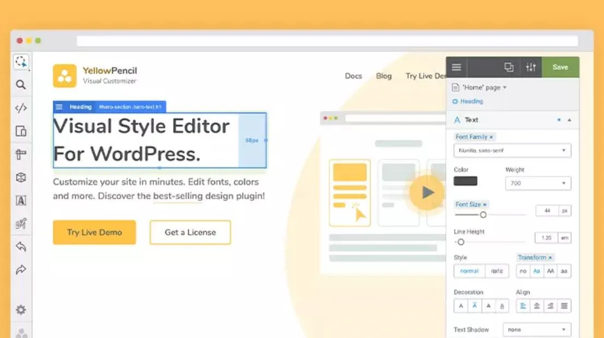Set text transform to lowercase aa
The width and height of the screenshot is (604, 338).
pyautogui.click(x=564, y=271)
